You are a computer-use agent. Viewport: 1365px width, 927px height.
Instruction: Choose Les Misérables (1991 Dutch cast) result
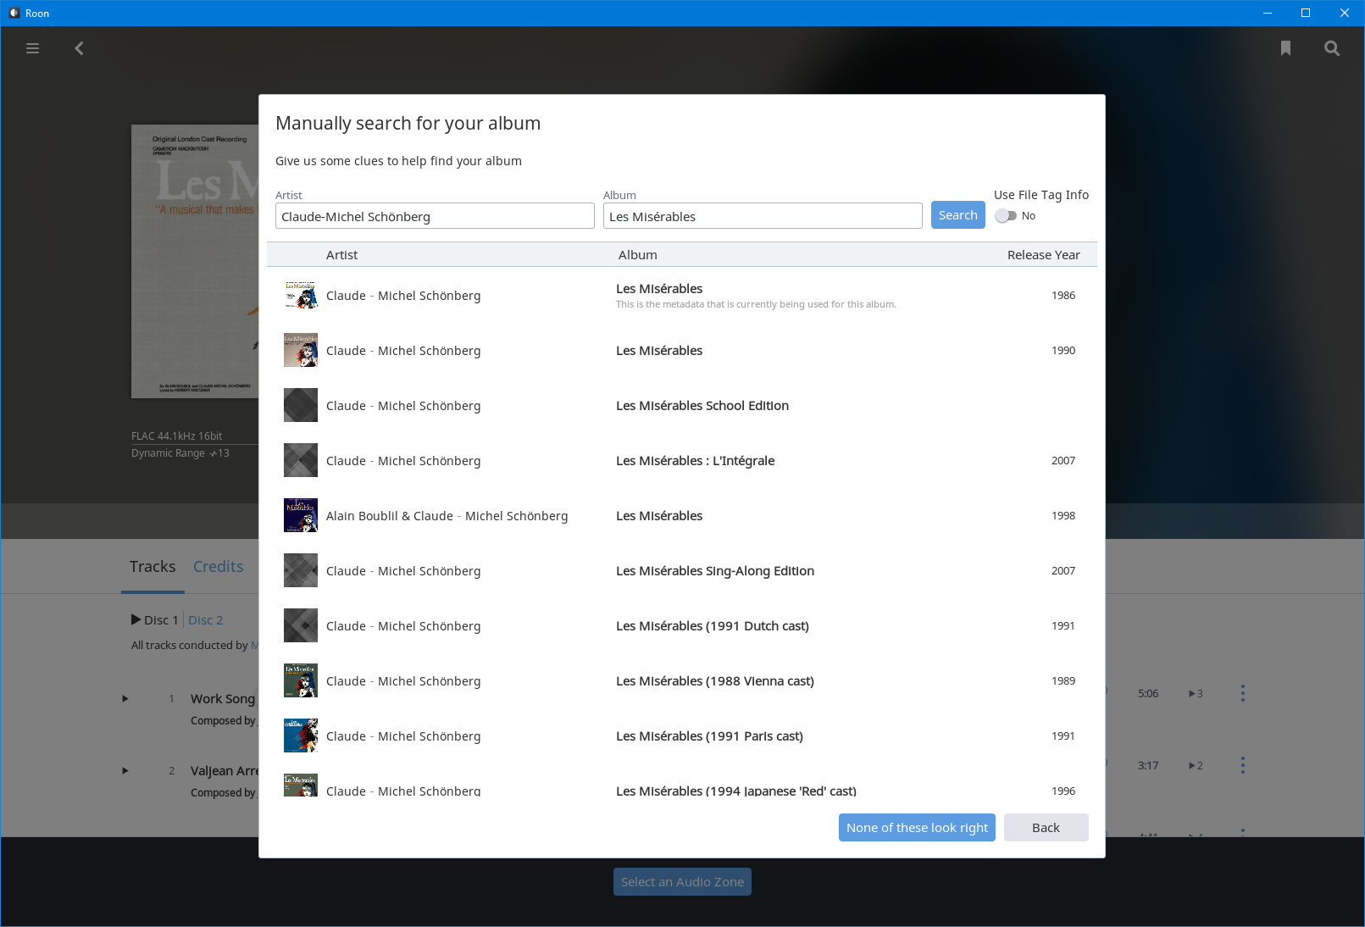point(682,625)
